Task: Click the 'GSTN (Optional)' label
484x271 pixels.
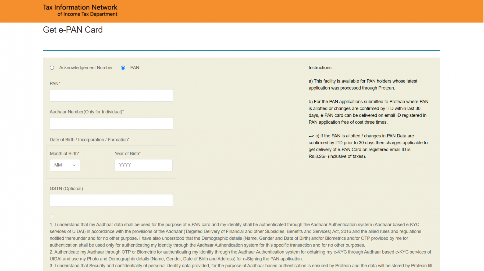Action: coord(66,189)
